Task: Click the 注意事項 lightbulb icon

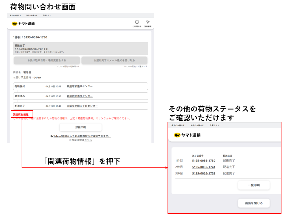Action: [148, 22]
